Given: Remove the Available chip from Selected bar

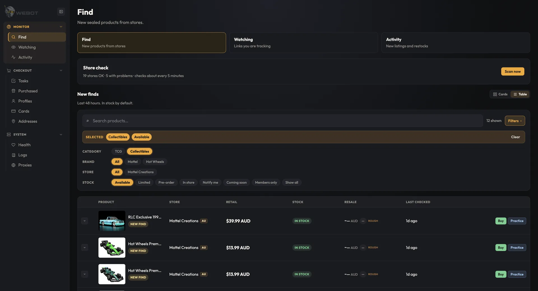Looking at the screenshot, I should click(142, 137).
